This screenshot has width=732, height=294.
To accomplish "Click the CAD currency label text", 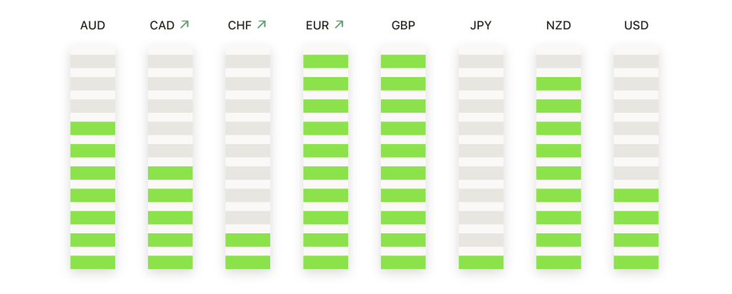I will click(x=162, y=26).
